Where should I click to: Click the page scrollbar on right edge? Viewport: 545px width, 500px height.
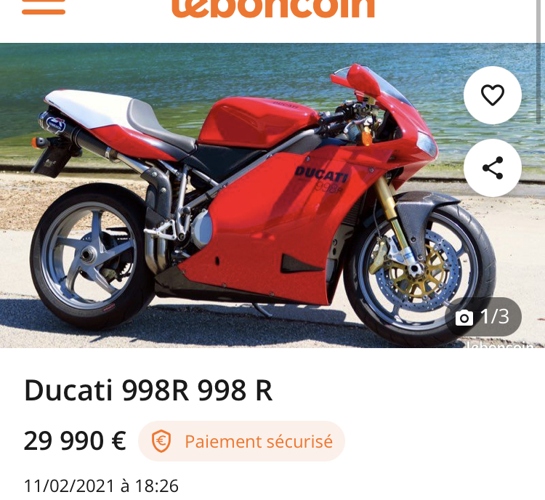coord(538,62)
